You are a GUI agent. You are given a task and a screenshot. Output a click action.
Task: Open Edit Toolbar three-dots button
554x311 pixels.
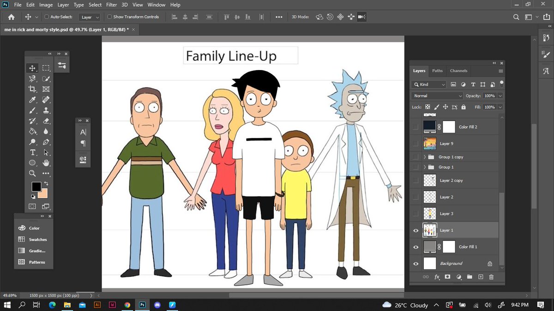pos(46,174)
